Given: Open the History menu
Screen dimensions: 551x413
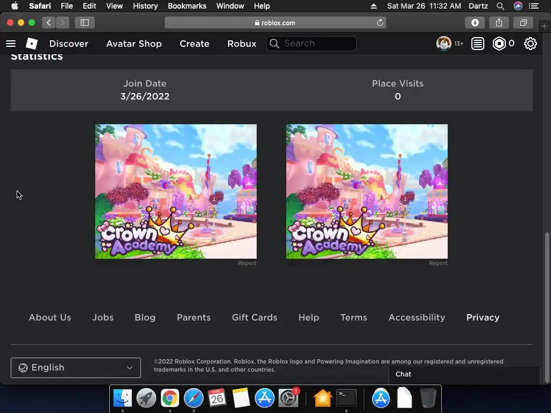Looking at the screenshot, I should tap(145, 6).
